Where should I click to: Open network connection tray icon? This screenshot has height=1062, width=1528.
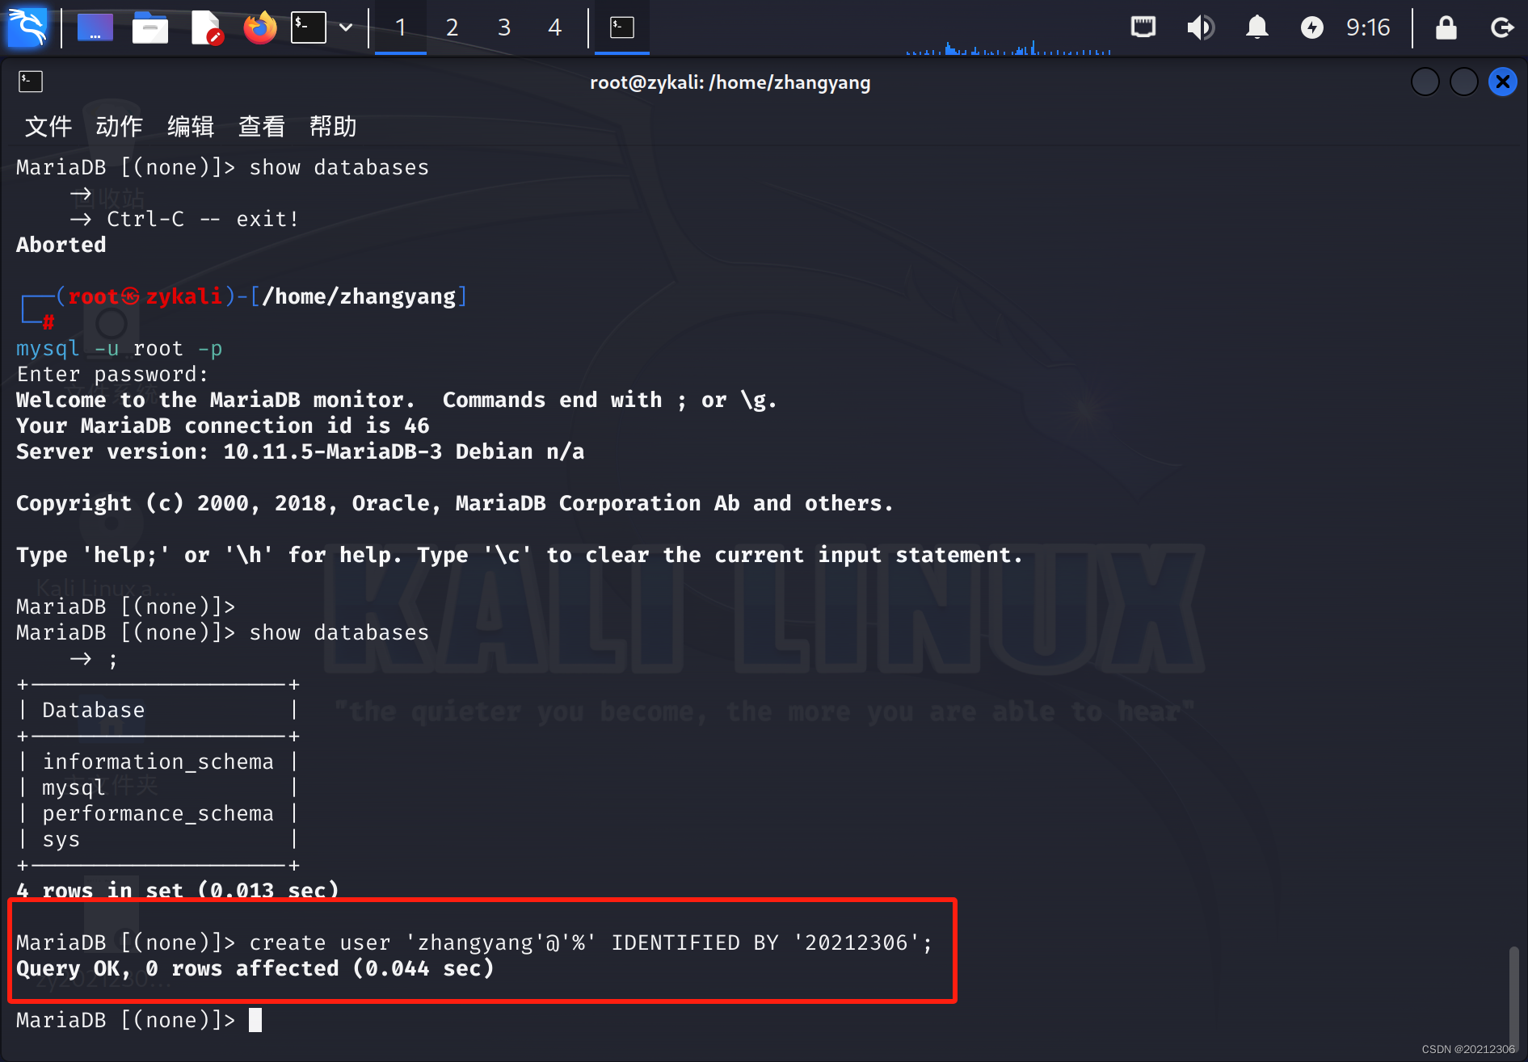1143,27
